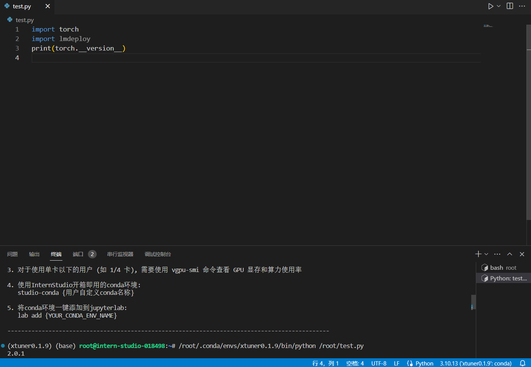531x367 pixels.
Task: Close the test.py editor tab
Action: coord(48,6)
